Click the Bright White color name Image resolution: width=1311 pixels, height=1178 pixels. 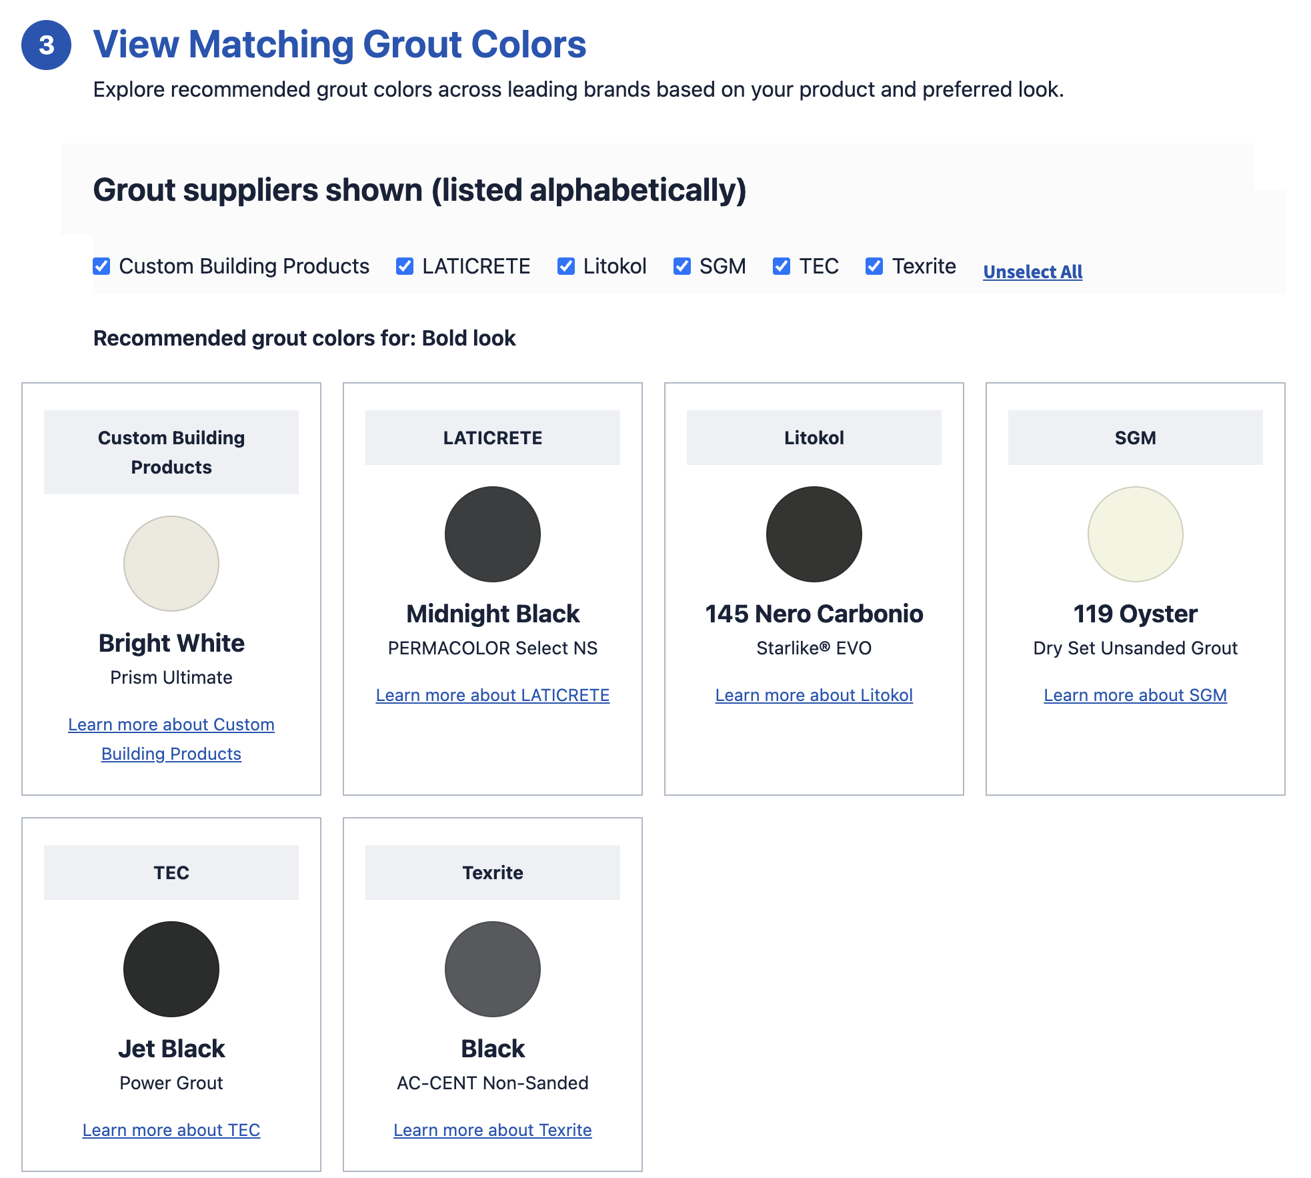tap(171, 643)
